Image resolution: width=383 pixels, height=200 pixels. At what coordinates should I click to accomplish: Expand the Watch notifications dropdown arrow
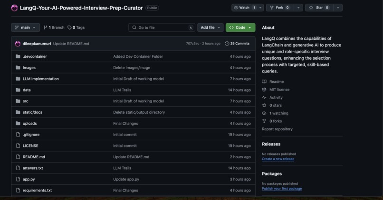260,8
